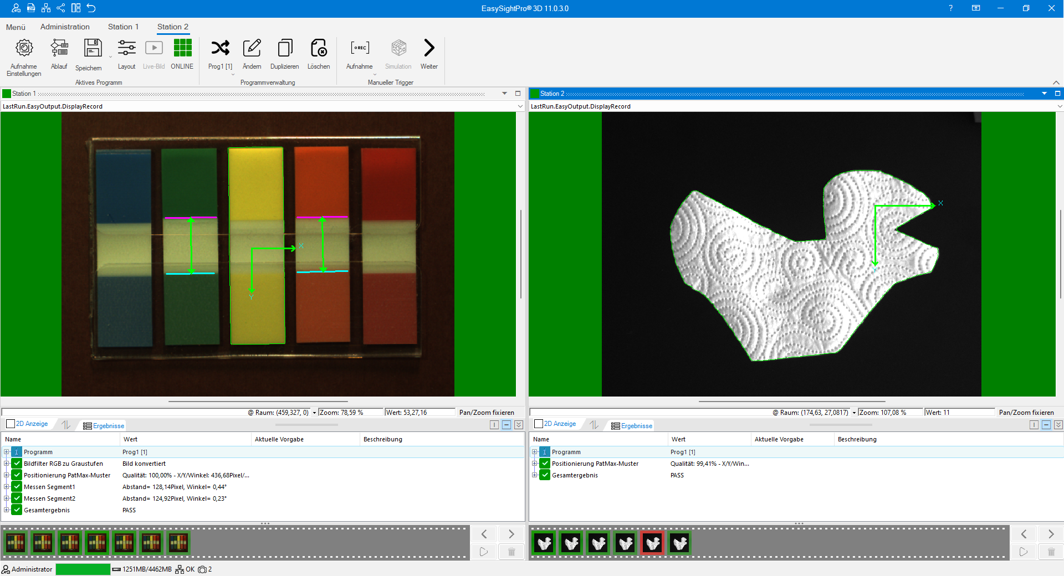Switch to the Station 1 tab

click(123, 27)
